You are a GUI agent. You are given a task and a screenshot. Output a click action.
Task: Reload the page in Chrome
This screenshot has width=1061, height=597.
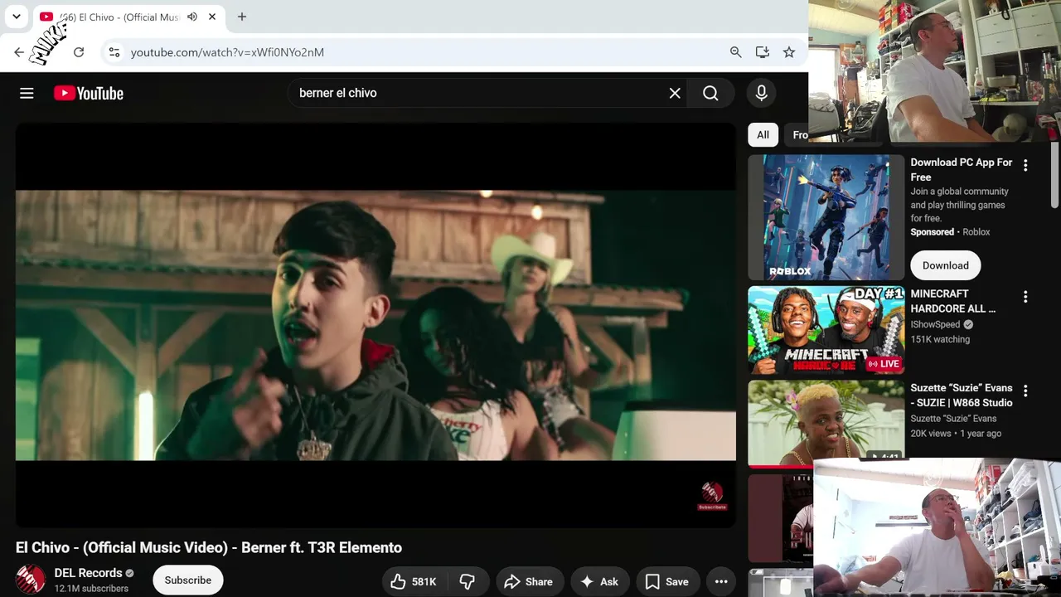click(79, 52)
